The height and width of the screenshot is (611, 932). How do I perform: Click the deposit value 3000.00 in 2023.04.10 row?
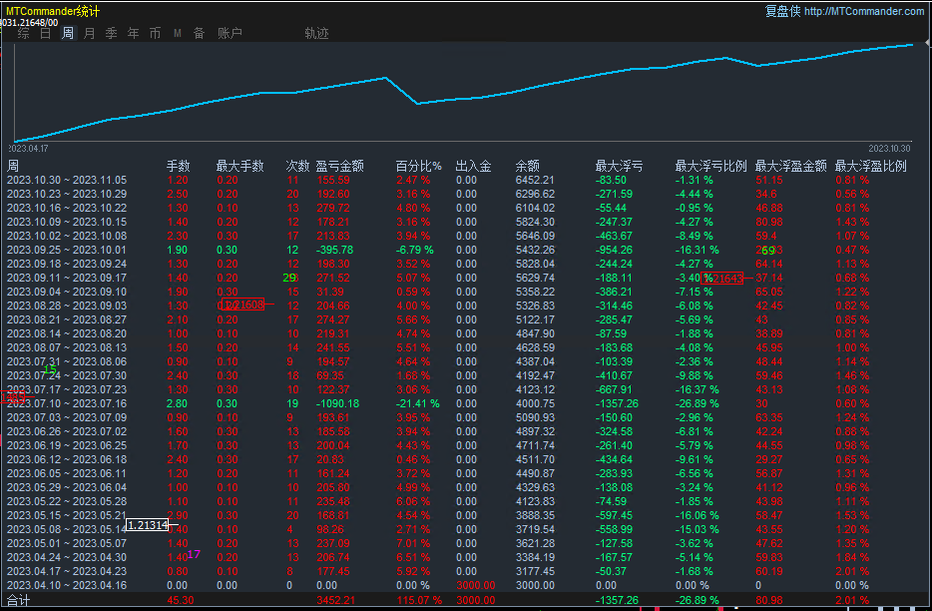(x=476, y=585)
